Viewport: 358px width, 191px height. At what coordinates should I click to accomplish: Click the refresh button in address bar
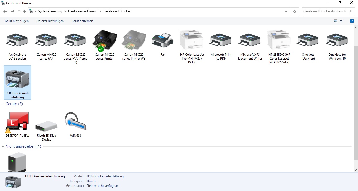pos(294,11)
